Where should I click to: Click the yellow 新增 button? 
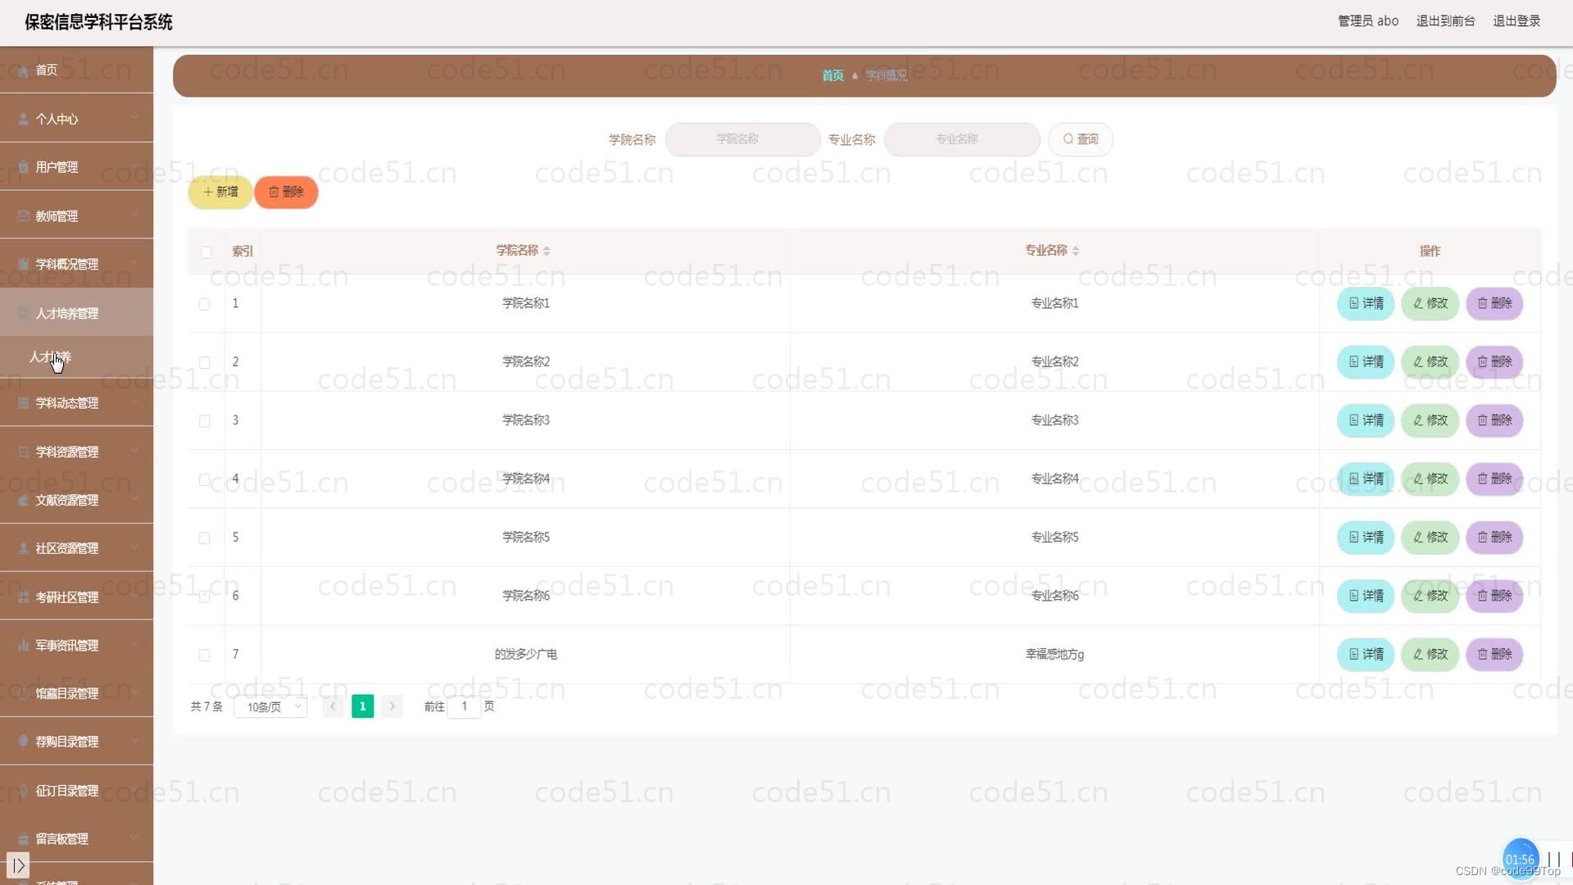[220, 192]
